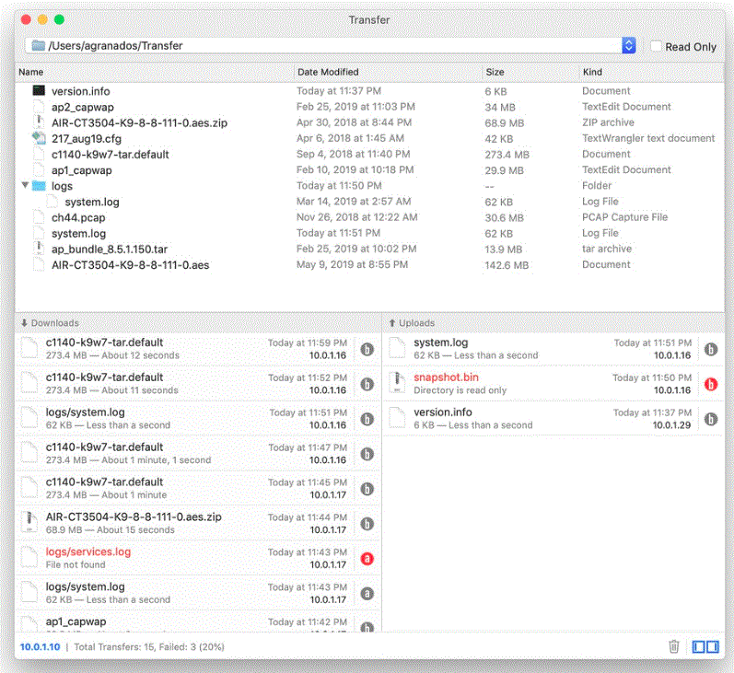Viewport: 734px width, 673px height.
Task: Select the failed logs/services.log download entry
Action: 199,558
